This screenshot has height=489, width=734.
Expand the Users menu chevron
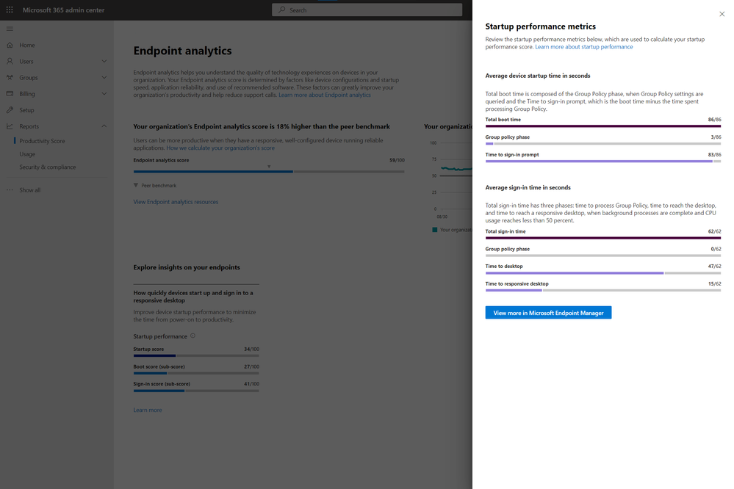(104, 61)
